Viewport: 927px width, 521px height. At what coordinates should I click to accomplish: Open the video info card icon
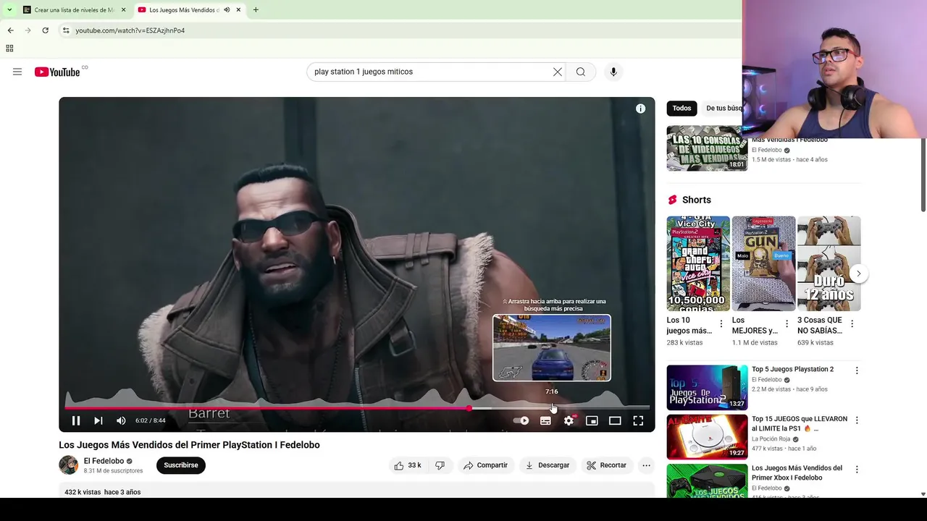pos(640,109)
